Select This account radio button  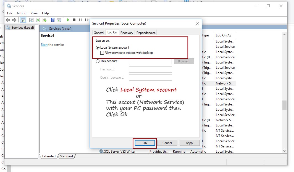[x=98, y=61]
